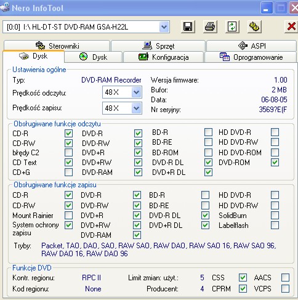
Task: Toggle the SolidBurn checkbox
Action: point(275,216)
